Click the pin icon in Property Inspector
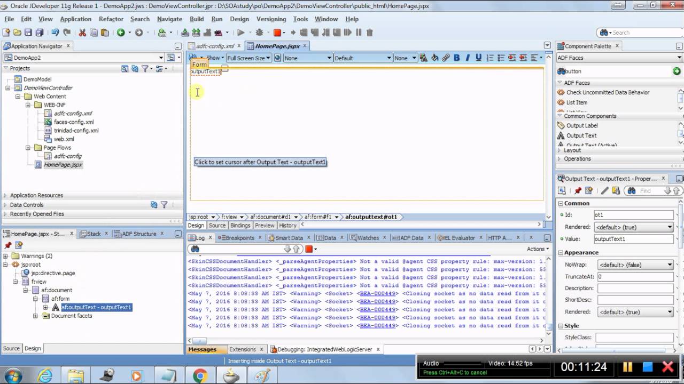Viewport: 684px width, 384px height. pos(578,190)
